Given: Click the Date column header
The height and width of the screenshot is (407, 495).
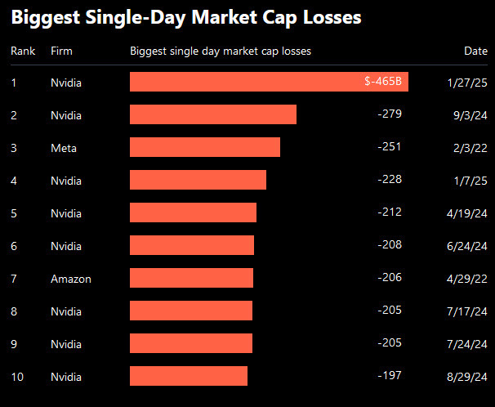Looking at the screenshot, I should click(475, 51).
